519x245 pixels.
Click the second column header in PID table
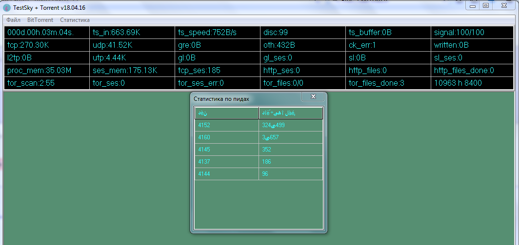(291, 113)
